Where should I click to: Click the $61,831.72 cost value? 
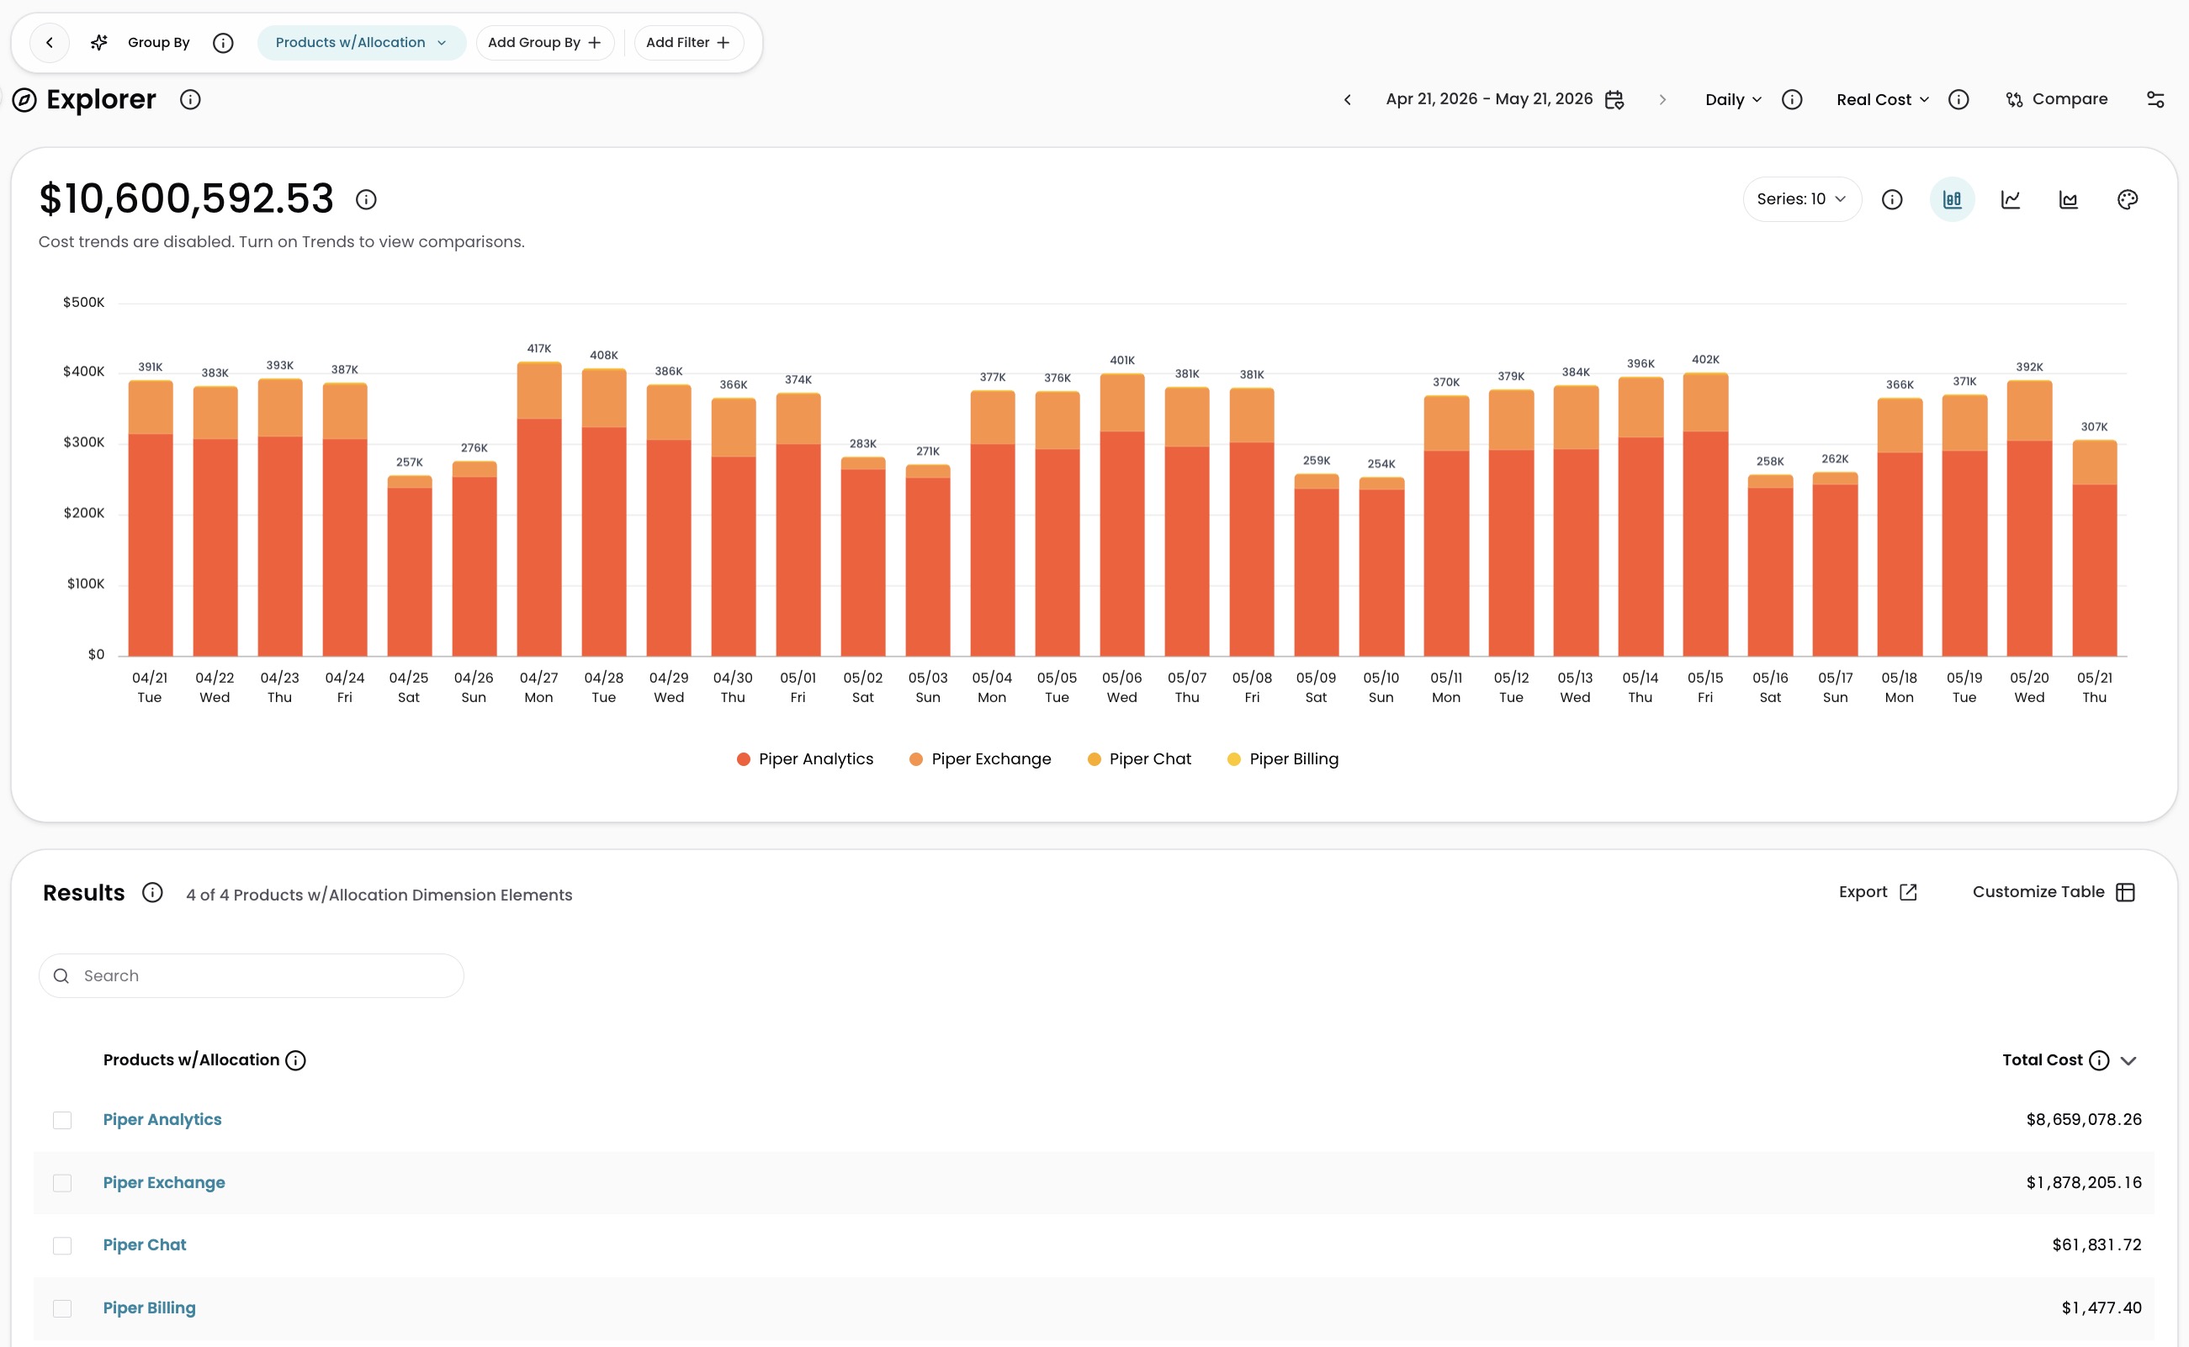point(2096,1245)
